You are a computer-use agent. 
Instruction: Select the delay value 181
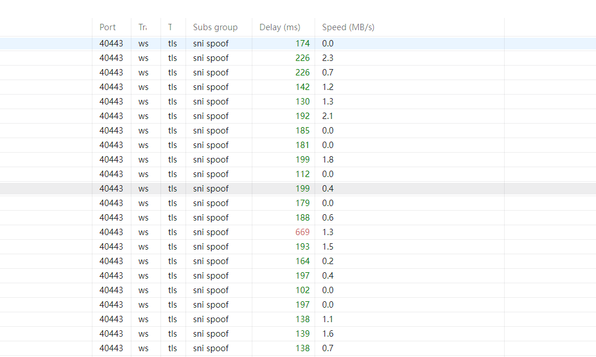302,145
